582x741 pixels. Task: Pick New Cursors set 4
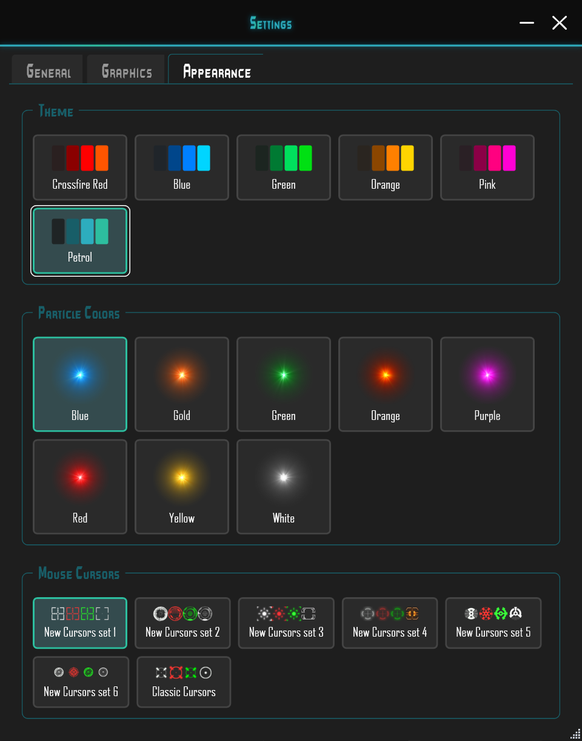pos(390,623)
